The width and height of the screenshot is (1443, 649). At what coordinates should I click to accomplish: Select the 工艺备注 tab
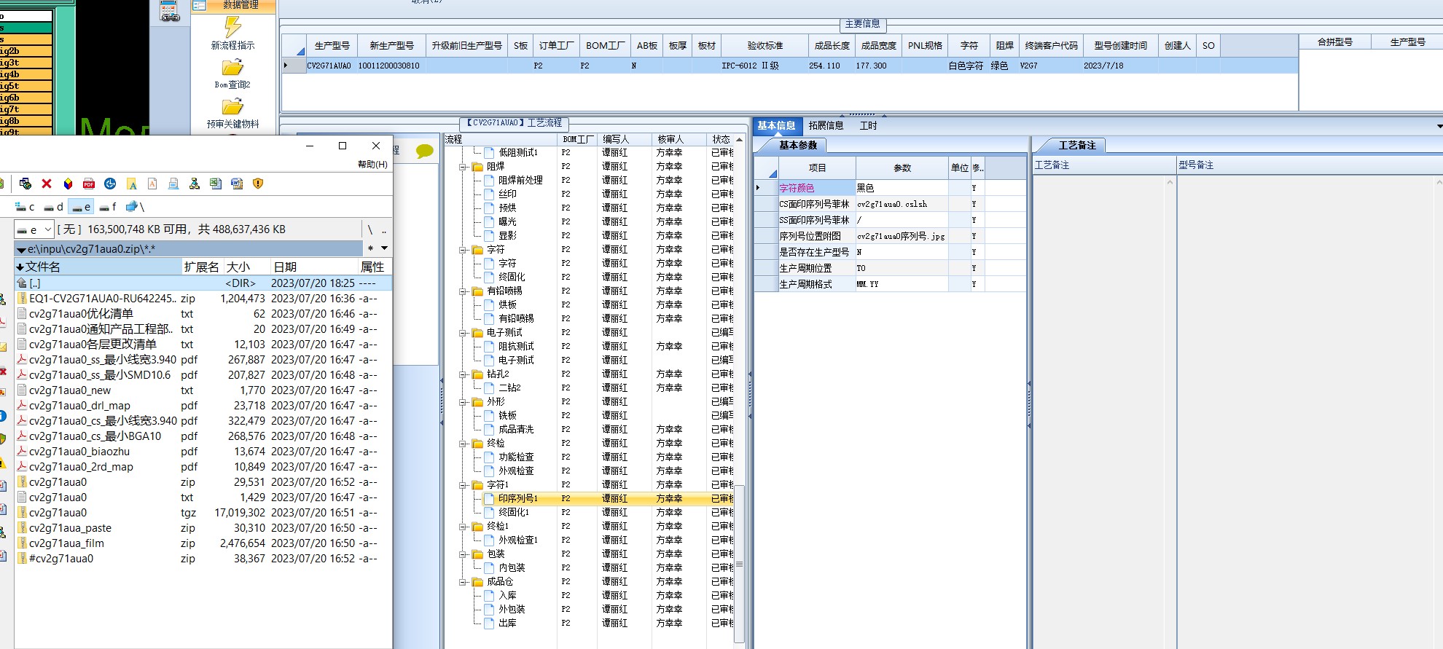(x=1077, y=146)
